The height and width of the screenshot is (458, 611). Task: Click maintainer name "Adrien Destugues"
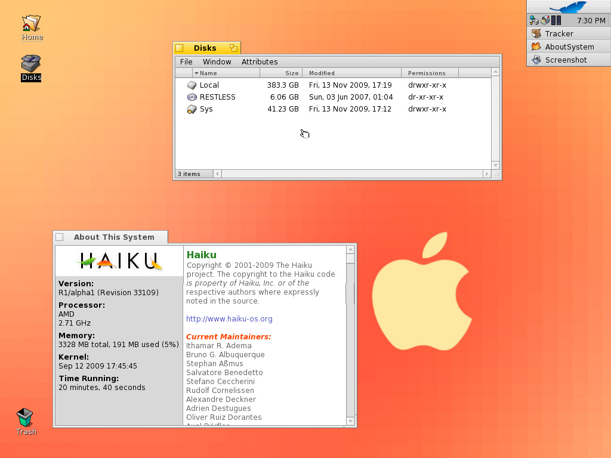(218, 409)
